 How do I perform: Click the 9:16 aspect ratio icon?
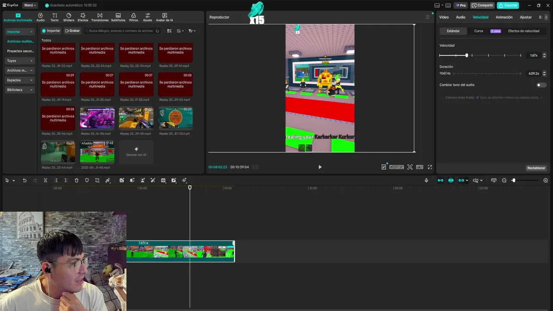point(420,167)
